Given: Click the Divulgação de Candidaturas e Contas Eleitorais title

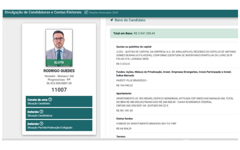Looking at the screenshot, I should [43, 12].
